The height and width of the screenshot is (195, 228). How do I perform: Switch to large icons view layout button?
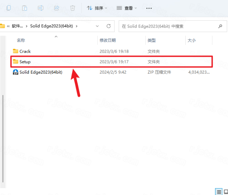pyautogui.click(x=226, y=192)
